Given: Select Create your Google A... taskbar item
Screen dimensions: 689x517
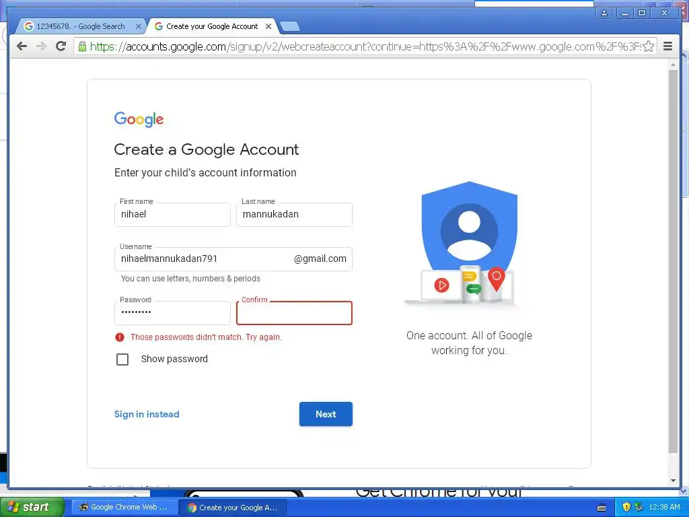Looking at the screenshot, I should click(x=233, y=508).
